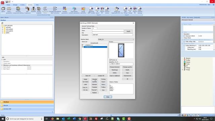The height and width of the screenshot is (121, 215).
Task: Click the Export IFC ribbon icon
Action: pos(135,10)
